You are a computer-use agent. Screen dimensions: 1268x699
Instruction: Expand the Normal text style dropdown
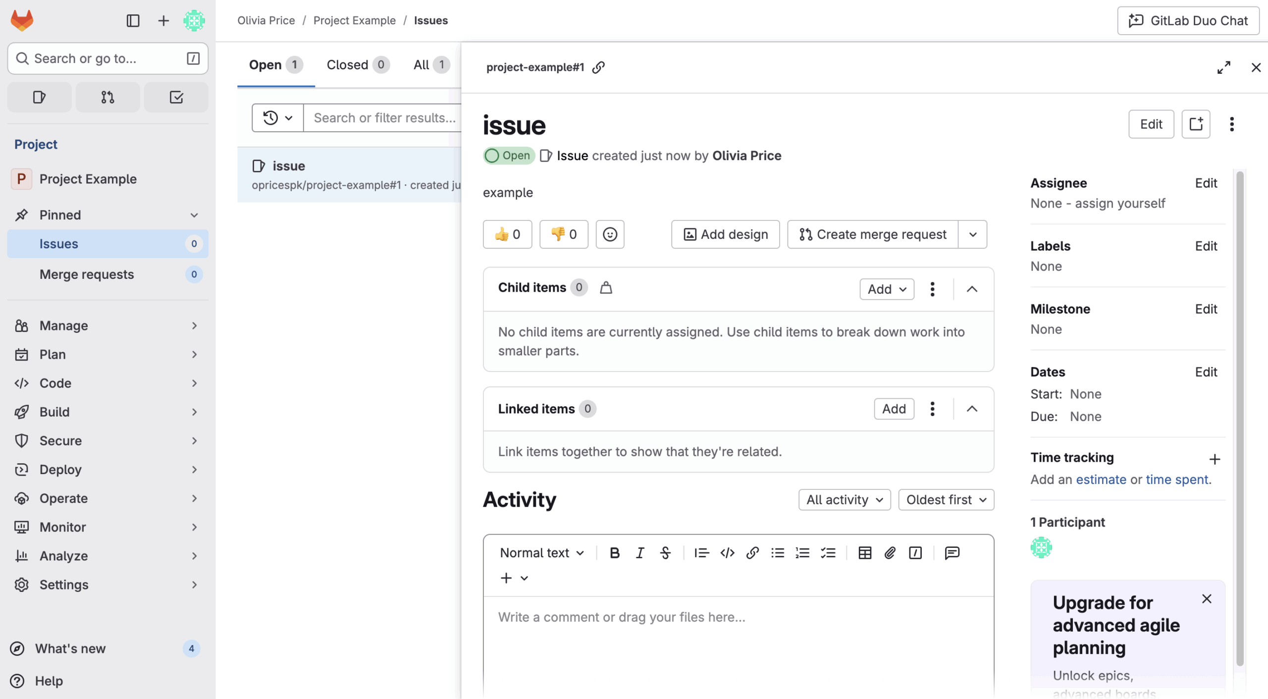coord(541,553)
